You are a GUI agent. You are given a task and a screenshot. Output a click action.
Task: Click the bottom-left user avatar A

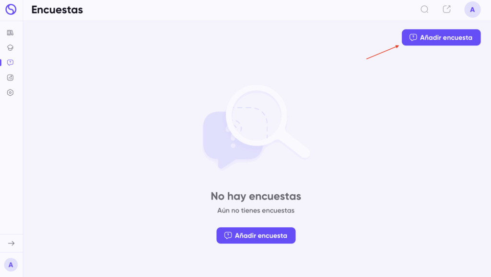pos(11,265)
